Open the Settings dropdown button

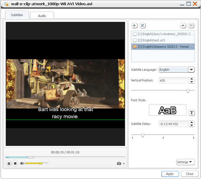pyautogui.click(x=185, y=162)
